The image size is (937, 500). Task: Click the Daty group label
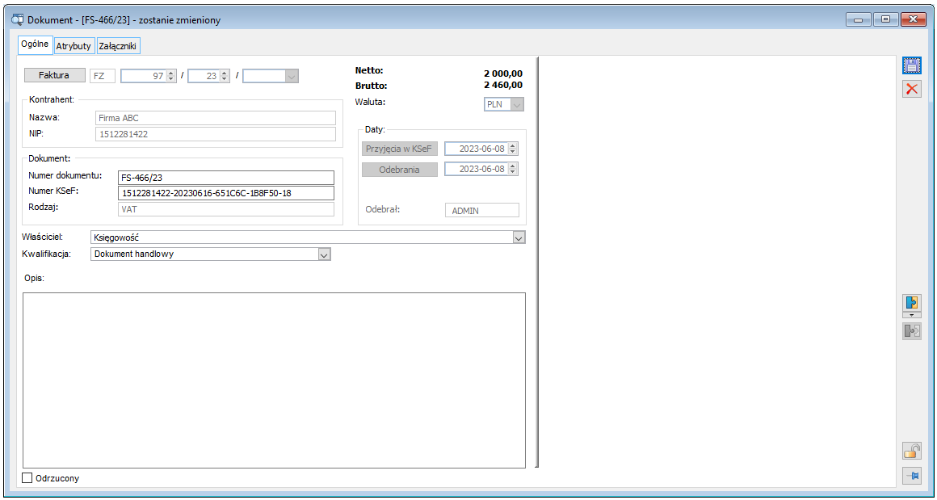click(375, 129)
